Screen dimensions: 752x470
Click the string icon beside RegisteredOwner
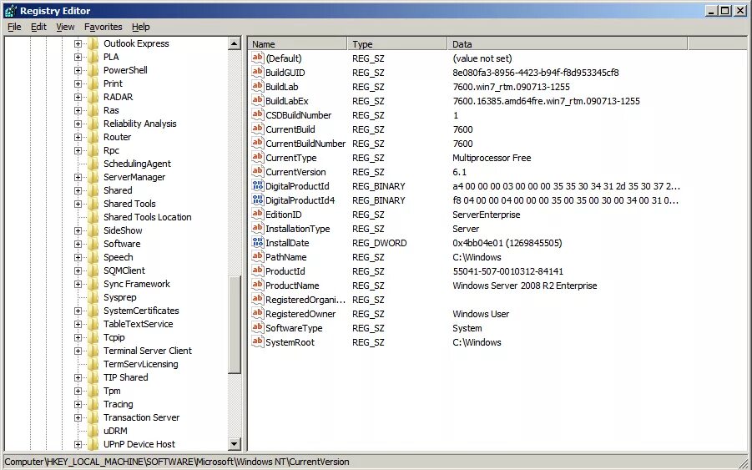[x=258, y=314]
